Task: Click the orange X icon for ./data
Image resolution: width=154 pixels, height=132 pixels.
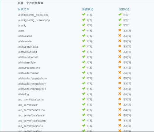Action: 120,30
